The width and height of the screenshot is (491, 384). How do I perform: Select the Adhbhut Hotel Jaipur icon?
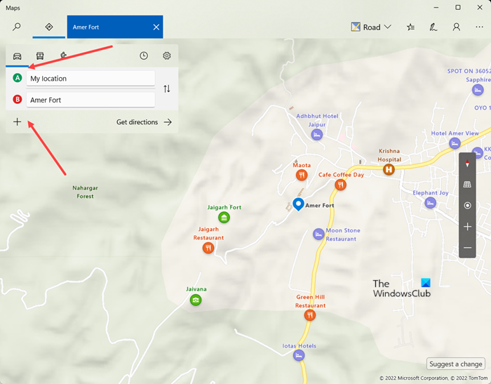point(317,135)
